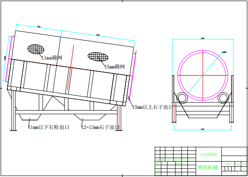Click the 1535无轴滚筒筛 drawing title text
The height and width of the screenshot is (177, 248).
pos(208,154)
